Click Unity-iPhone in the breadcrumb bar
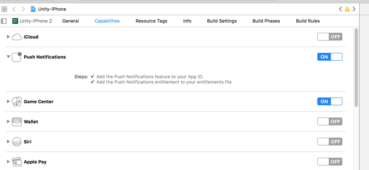This screenshot has height=170, width=369. point(52,9)
